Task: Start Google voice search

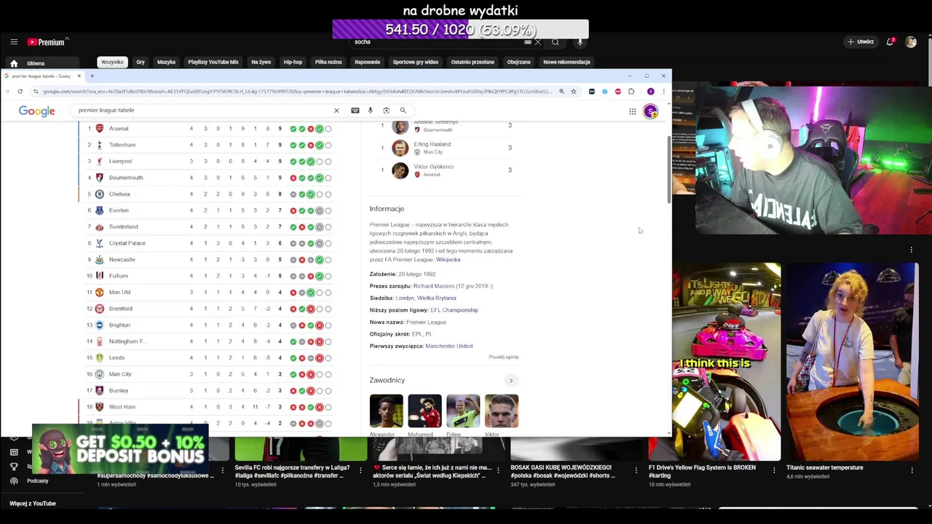Action: click(370, 111)
